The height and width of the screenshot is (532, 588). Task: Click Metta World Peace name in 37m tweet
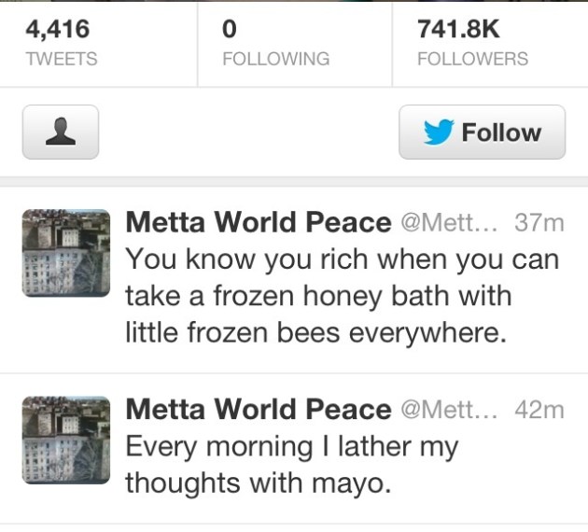(258, 223)
